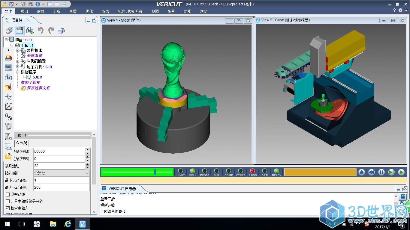Screen dimensions: 410x230
Task: Click the undo arrow in project tree toolbar
Action: pyautogui.click(x=41, y=30)
